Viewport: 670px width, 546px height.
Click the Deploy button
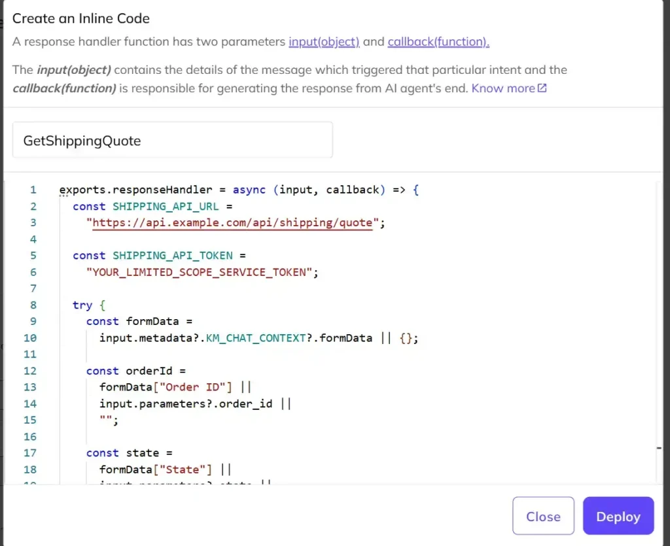coord(618,516)
